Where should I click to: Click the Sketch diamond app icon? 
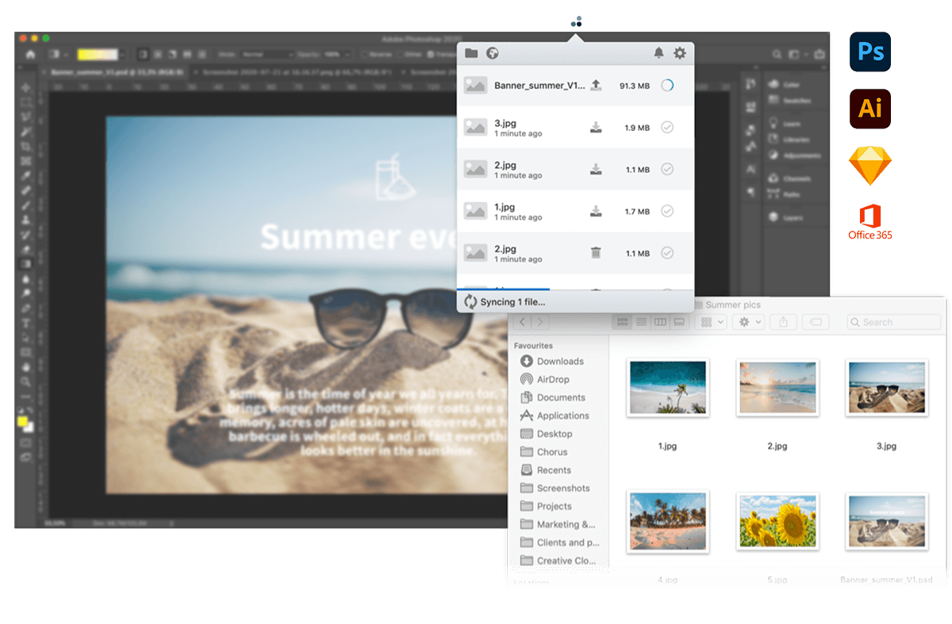point(870,167)
